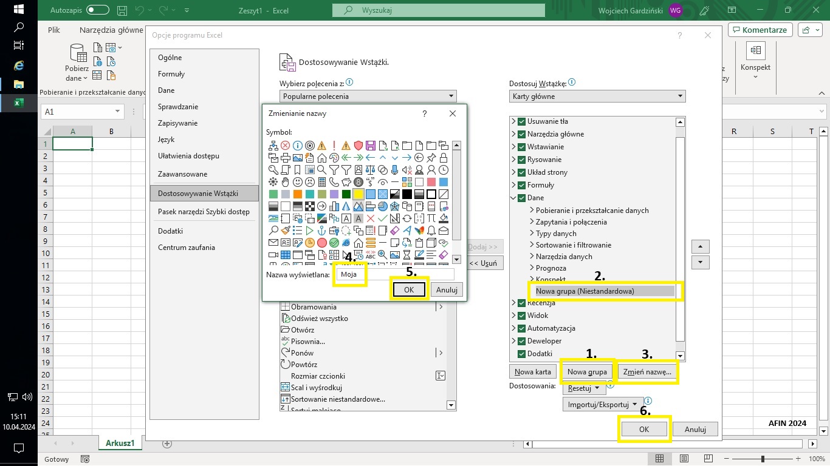Pick the padlock symbol
Image resolution: width=830 pixels, height=466 pixels.
point(444,158)
